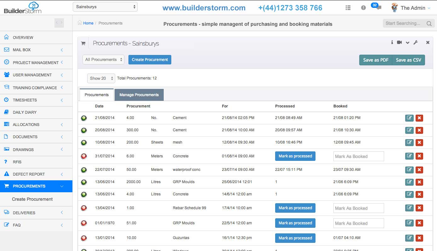
Task: Click green status light for 20/08/2014 row
Action: click(84, 130)
